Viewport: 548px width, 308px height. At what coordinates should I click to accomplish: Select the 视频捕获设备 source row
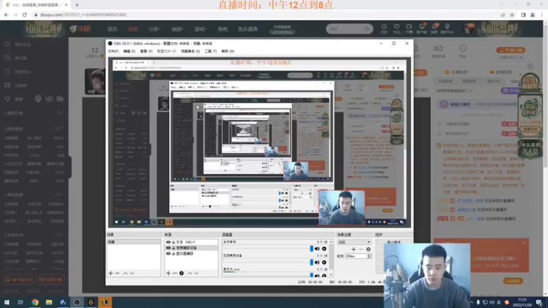click(191, 248)
